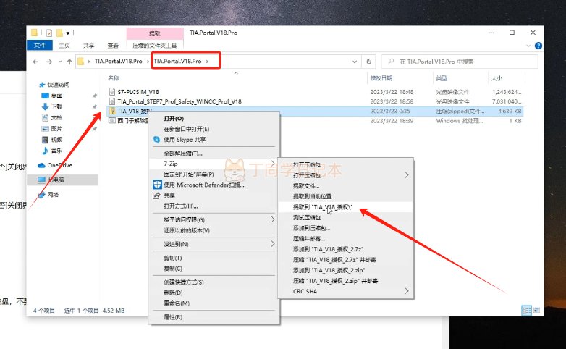Click the Microsoft Defender shield icon
566x349 pixels.
tap(157, 185)
